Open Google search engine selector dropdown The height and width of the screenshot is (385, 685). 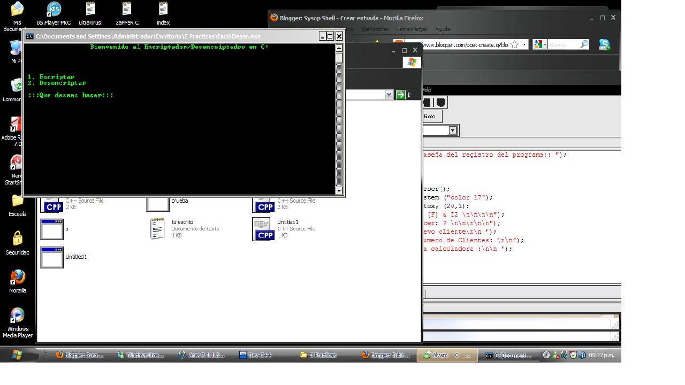click(539, 44)
